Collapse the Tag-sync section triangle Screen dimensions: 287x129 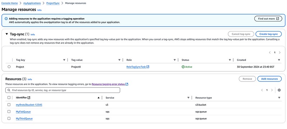point(7,34)
